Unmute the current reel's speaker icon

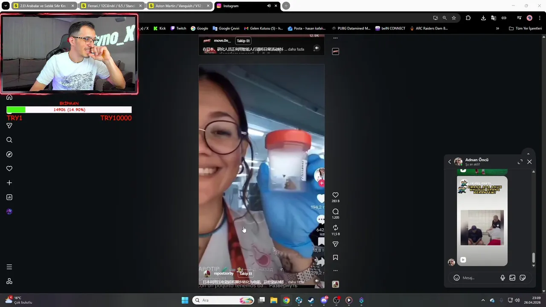(317, 281)
